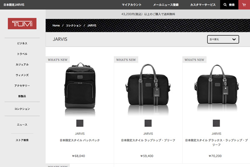Open the shopping cart icon

[244, 5]
